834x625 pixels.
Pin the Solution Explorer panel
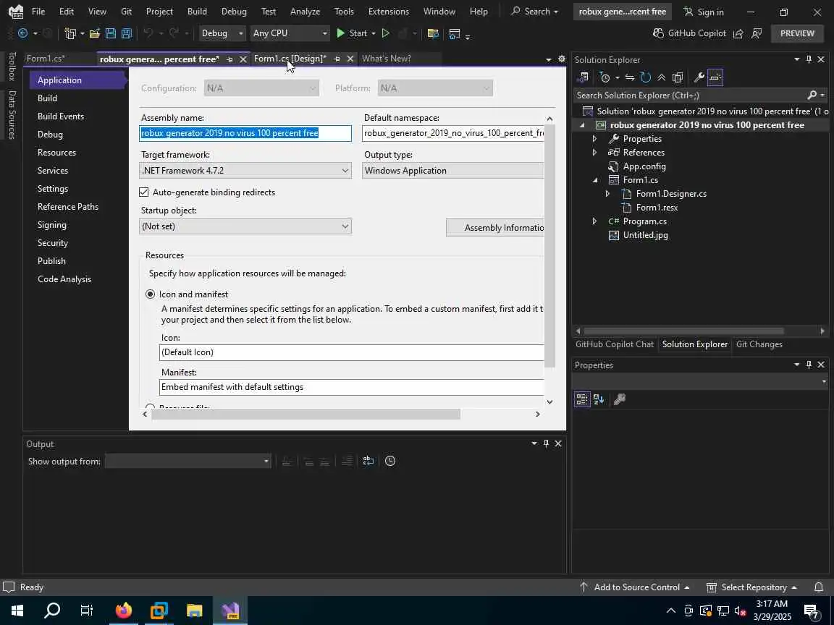click(x=809, y=59)
